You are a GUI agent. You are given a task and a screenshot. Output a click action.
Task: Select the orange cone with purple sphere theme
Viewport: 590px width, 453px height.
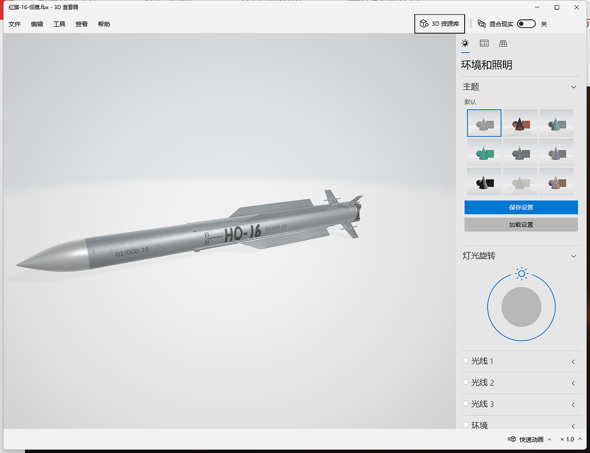point(556,182)
